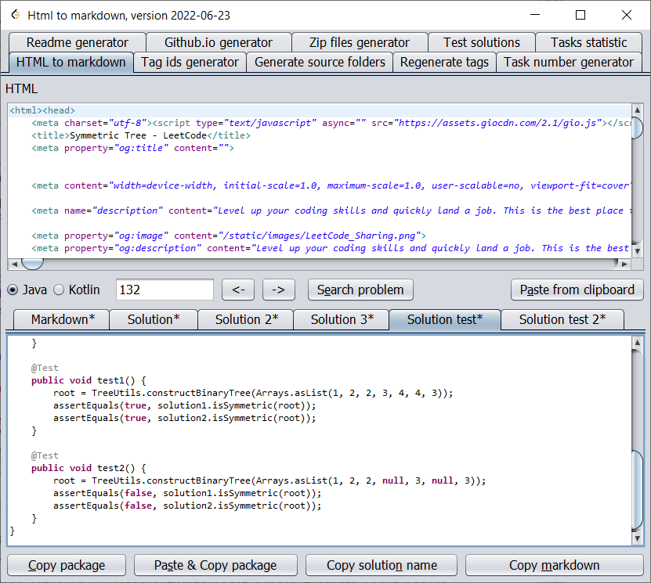
Task: Click the HTML editor scroll-right arrow
Action: click(624, 264)
